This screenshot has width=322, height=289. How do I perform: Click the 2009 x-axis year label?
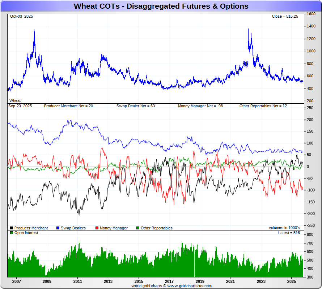[x=47, y=281]
